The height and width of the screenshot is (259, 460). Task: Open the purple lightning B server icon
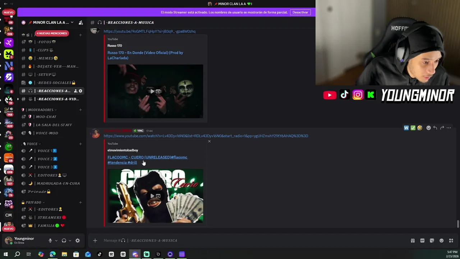(x=9, y=77)
